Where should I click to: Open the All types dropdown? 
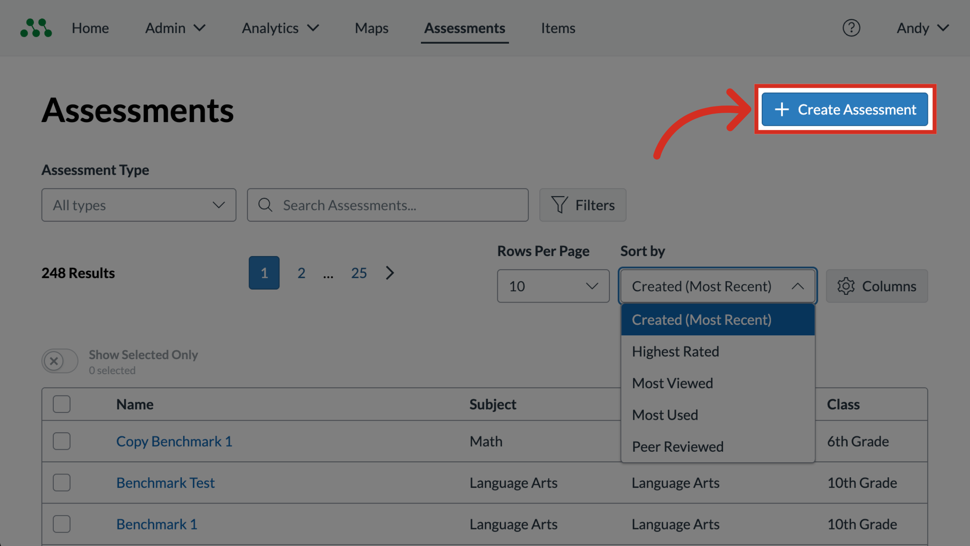point(139,205)
